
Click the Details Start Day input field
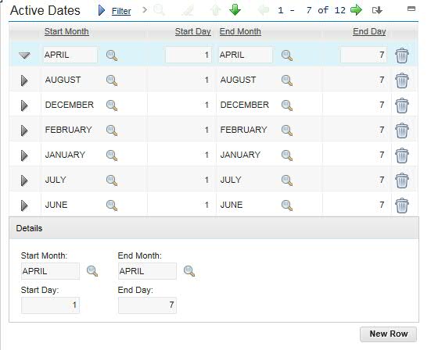pyautogui.click(x=50, y=305)
